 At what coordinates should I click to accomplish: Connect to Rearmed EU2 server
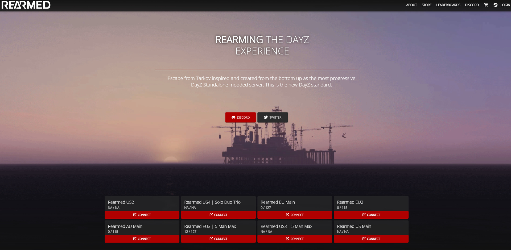click(x=371, y=215)
